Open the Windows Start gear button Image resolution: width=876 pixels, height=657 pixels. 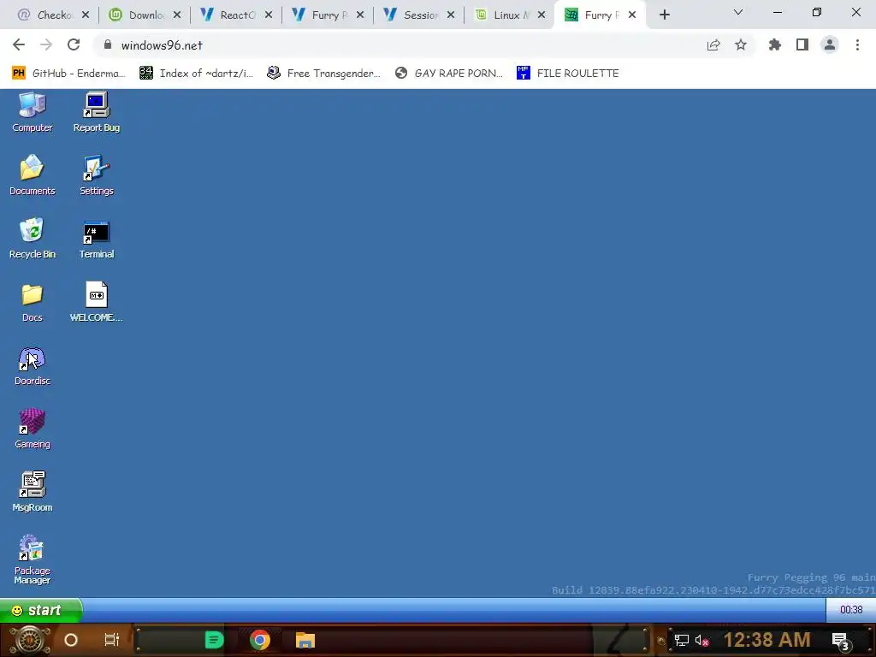pyautogui.click(x=29, y=640)
